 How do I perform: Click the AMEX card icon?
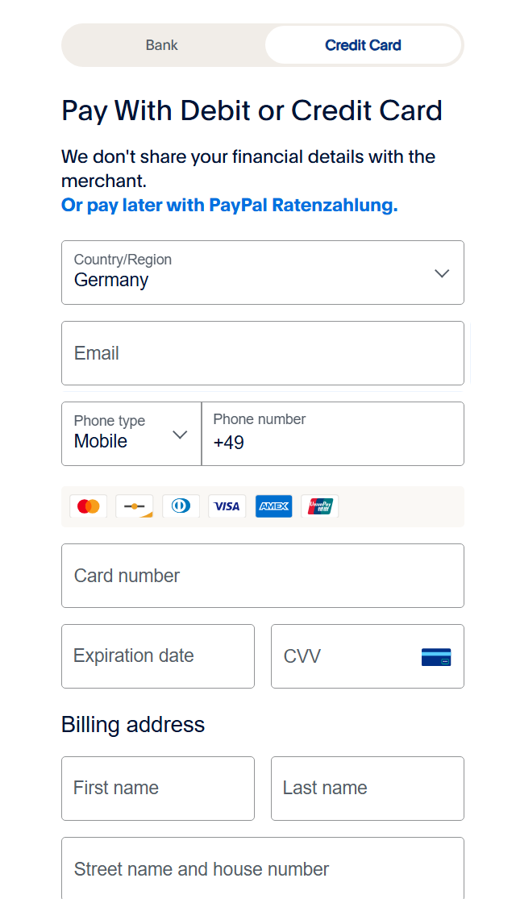coord(273,506)
